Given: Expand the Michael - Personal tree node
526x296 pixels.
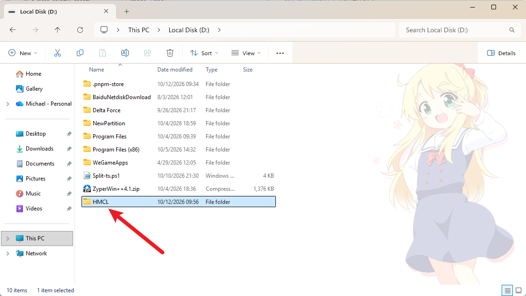Looking at the screenshot, I should (7, 104).
